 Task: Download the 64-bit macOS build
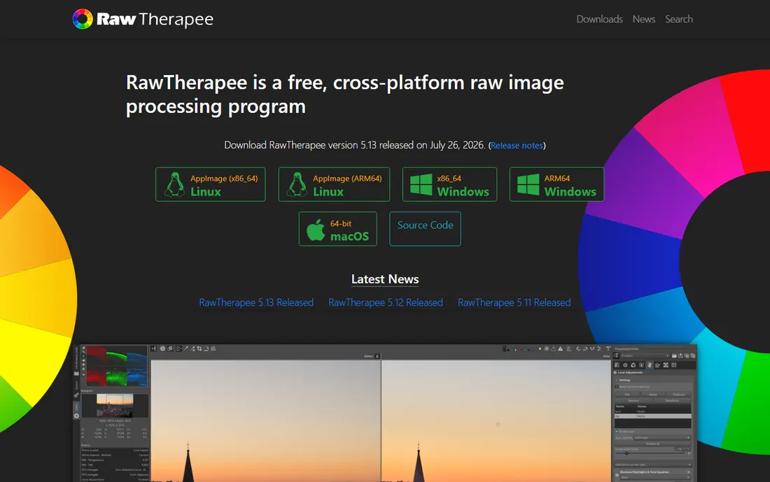(338, 229)
